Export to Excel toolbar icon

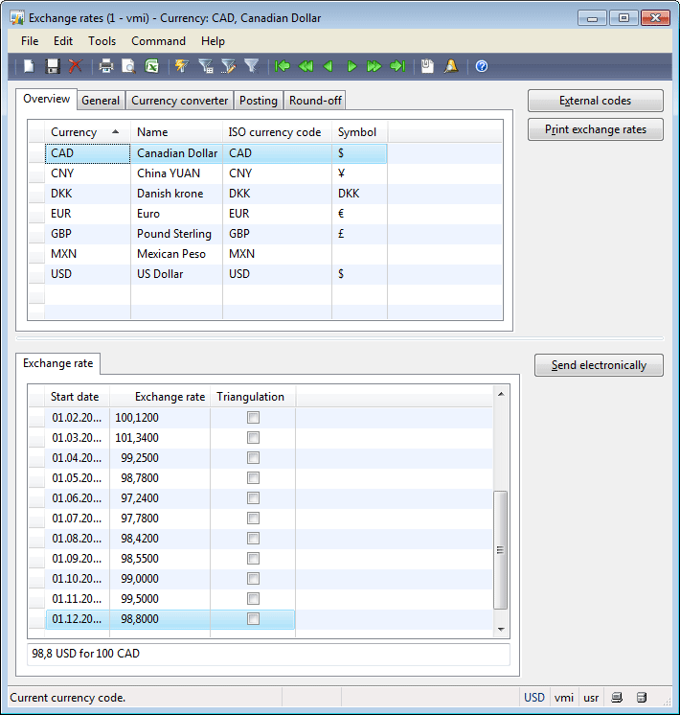click(151, 66)
